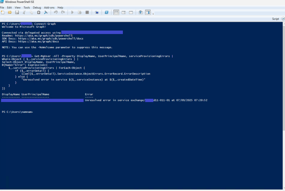Image resolution: width=285 pixels, height=191 pixels.
Task: Paste clipboard contents via the toolbar
Action: click(38, 12)
